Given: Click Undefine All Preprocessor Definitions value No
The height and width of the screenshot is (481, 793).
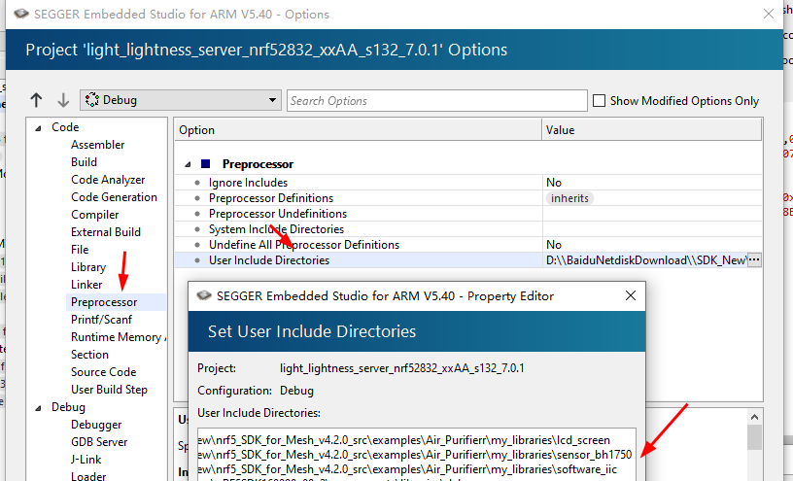Looking at the screenshot, I should [554, 245].
